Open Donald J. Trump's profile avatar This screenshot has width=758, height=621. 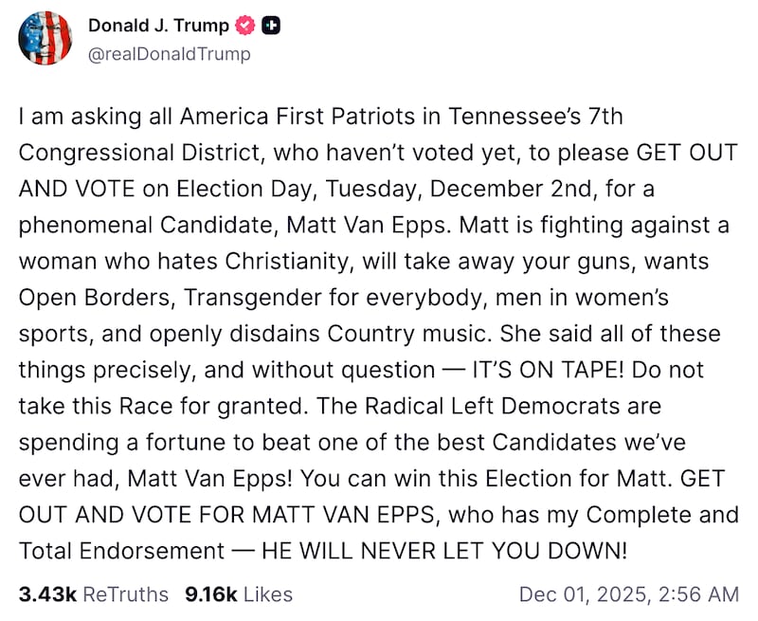[x=45, y=39]
